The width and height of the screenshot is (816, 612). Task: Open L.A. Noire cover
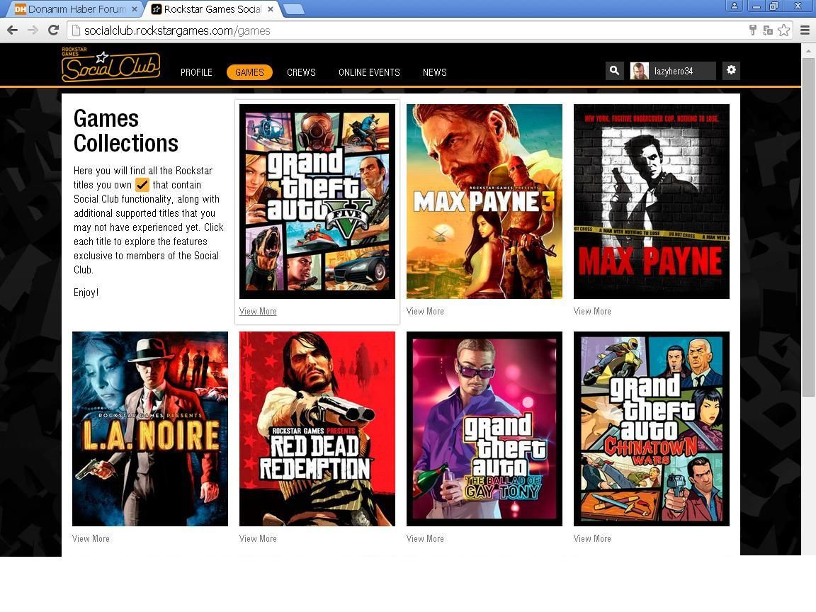(x=150, y=429)
